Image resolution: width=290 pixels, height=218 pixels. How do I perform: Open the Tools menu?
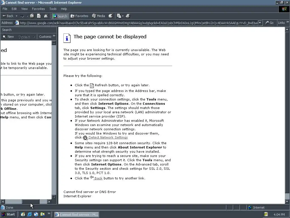coord(53,9)
